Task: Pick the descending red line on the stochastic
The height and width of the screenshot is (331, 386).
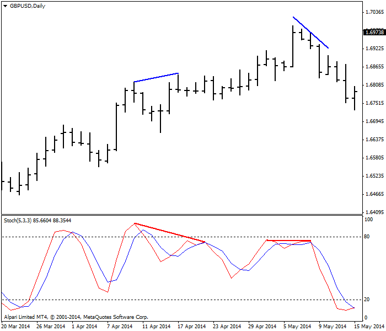Action: tap(170, 233)
